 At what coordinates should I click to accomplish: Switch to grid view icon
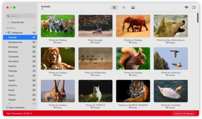point(114,7)
